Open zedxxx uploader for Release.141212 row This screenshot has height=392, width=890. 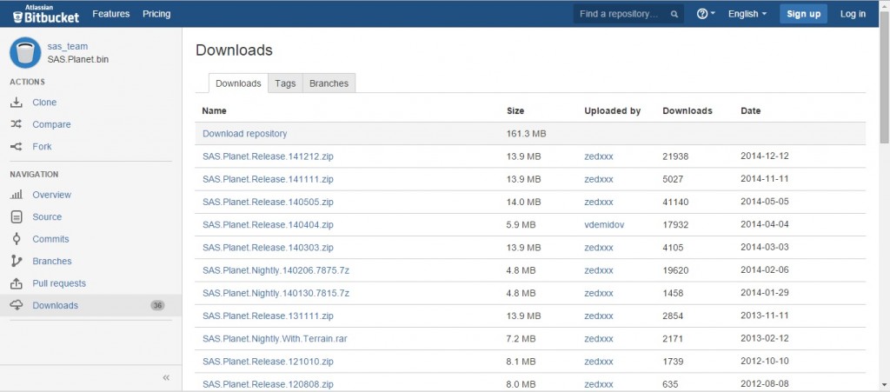pos(599,156)
